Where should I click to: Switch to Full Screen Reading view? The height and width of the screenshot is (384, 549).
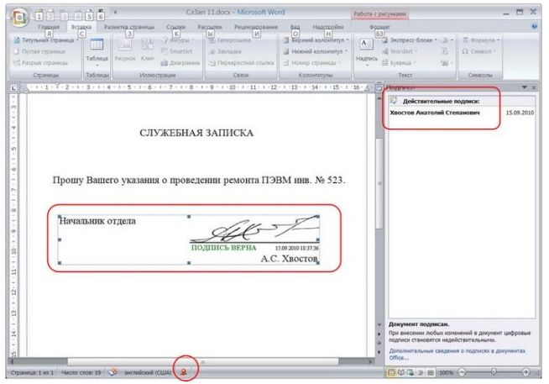(401, 372)
